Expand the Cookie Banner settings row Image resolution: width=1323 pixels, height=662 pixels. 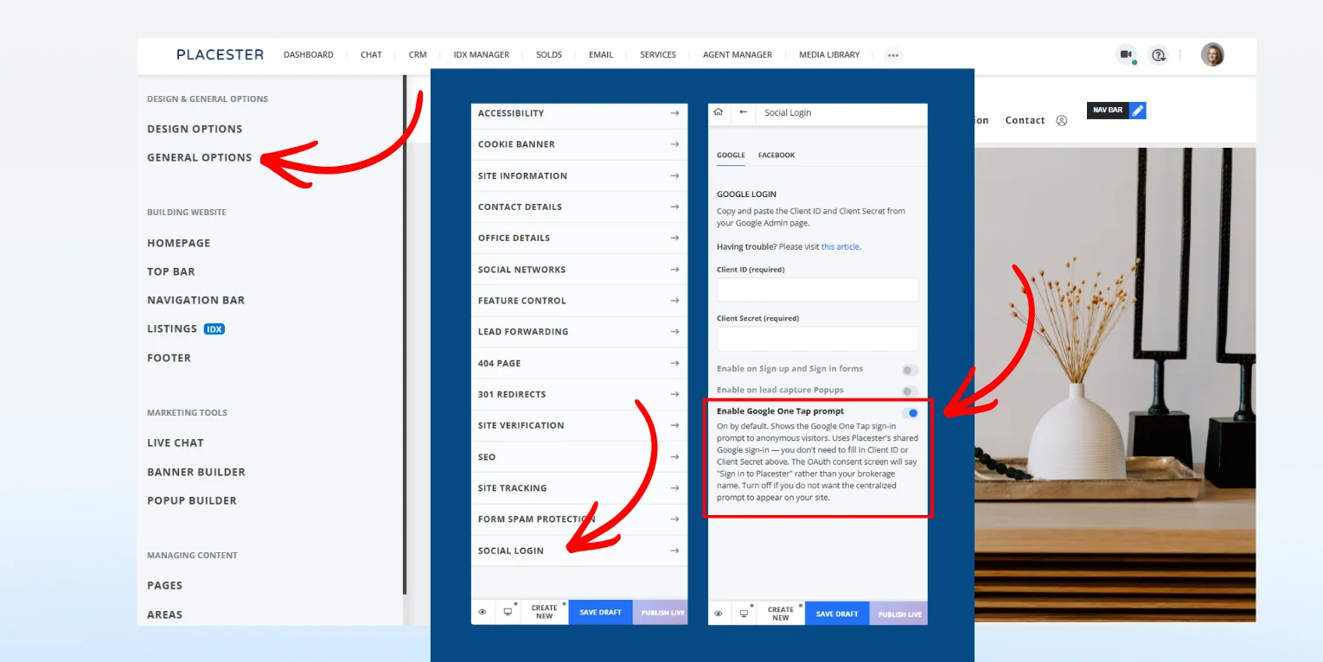coord(579,144)
